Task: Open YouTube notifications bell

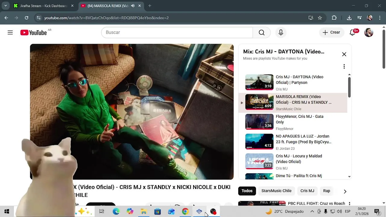Action: pos(353,33)
